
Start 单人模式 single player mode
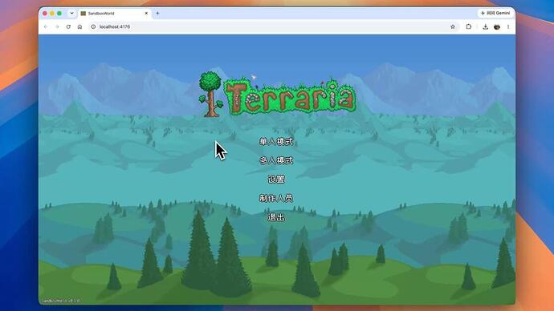276,142
